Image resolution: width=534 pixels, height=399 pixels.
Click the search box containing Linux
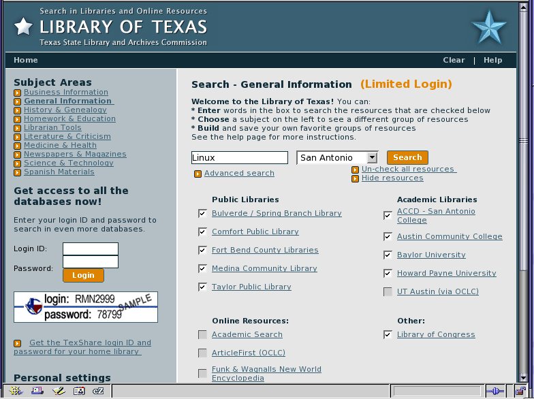click(239, 158)
